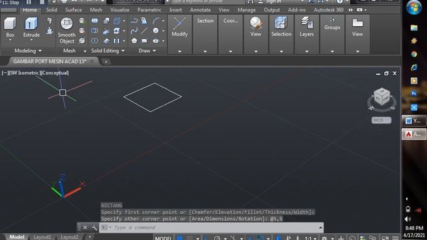
Task: Expand the Draw panel
Action: [147, 51]
